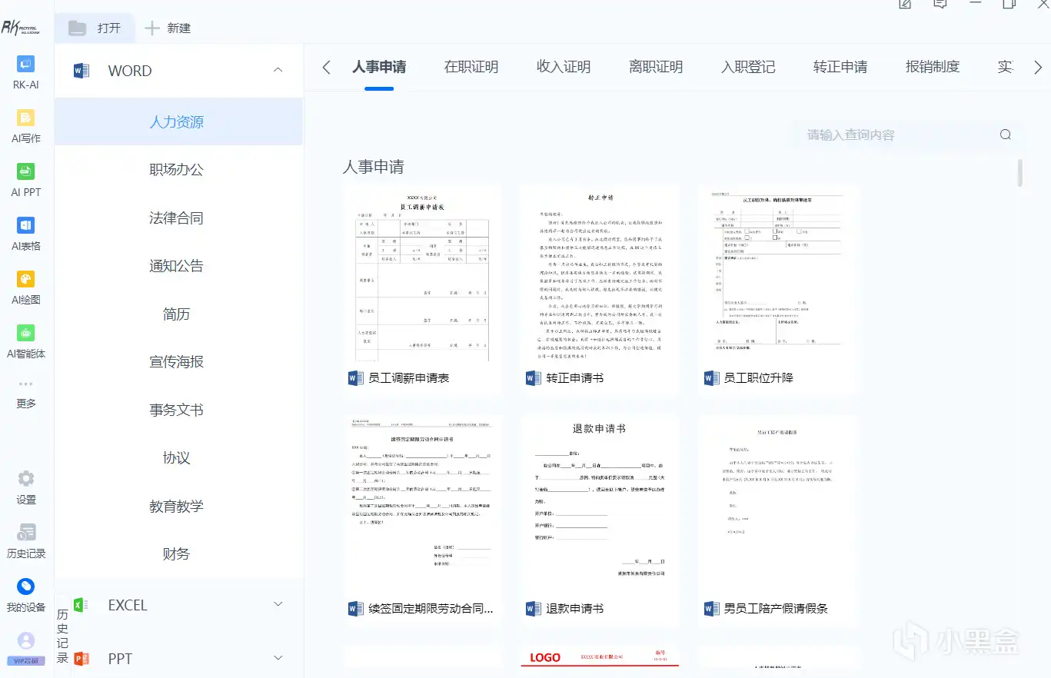Launch the AI PPT tool
Viewport: 1051px width, 678px height.
(x=26, y=181)
